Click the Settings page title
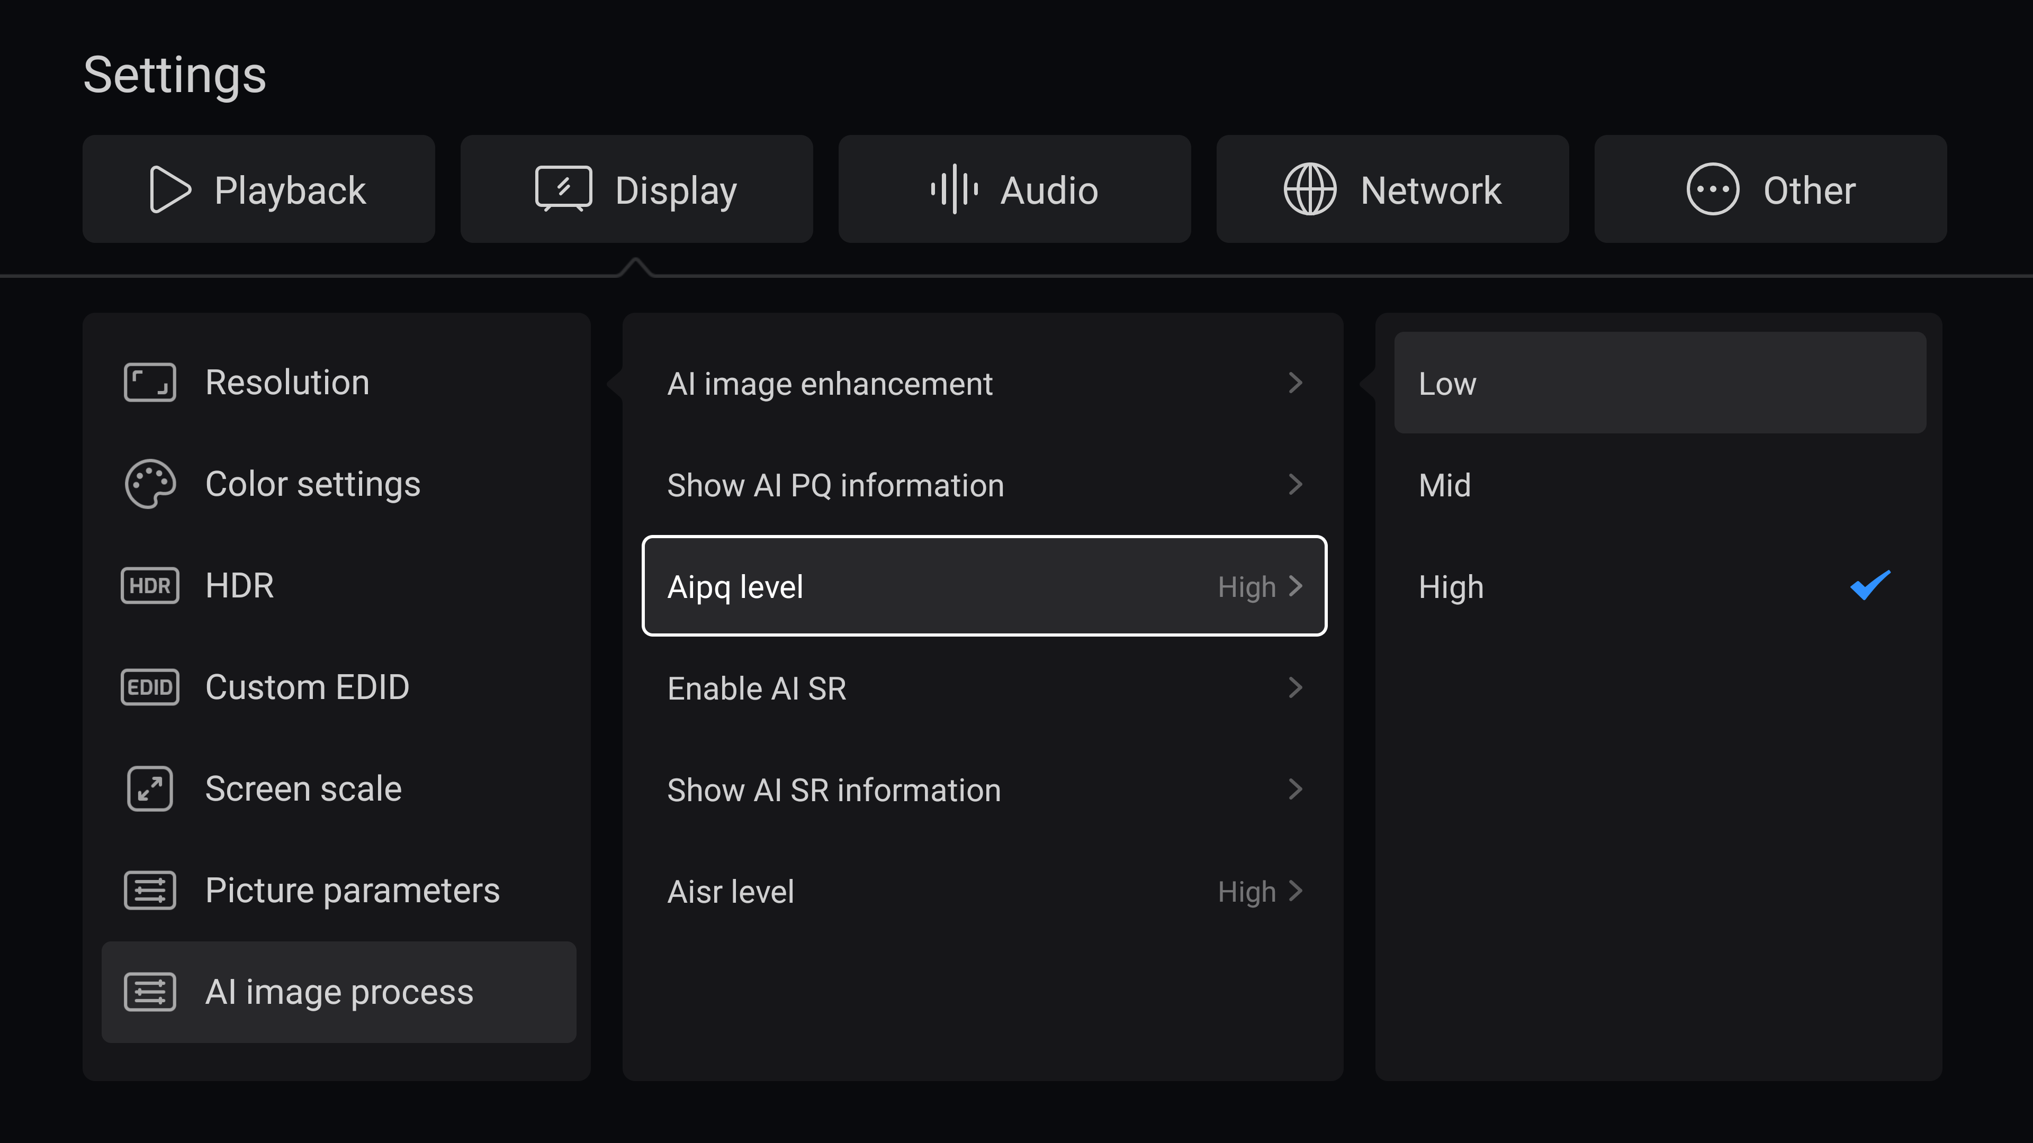Image resolution: width=2033 pixels, height=1143 pixels. coord(174,76)
